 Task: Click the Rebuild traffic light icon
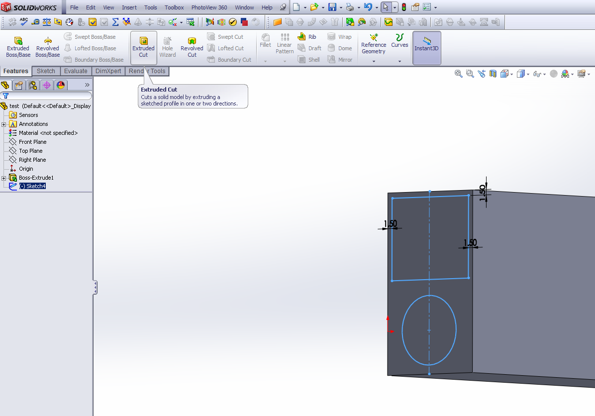click(403, 7)
